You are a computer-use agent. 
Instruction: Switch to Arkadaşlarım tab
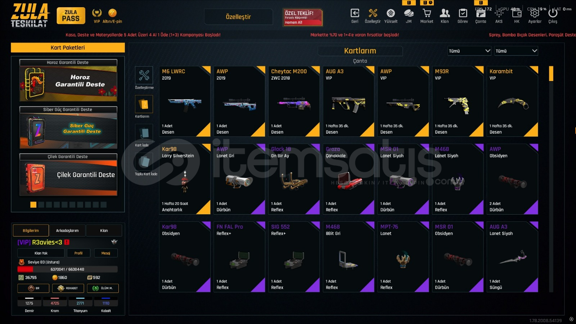(x=67, y=230)
